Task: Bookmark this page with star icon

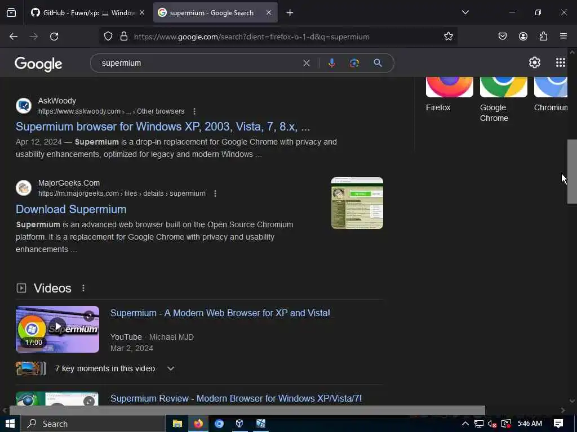Action: tap(448, 37)
